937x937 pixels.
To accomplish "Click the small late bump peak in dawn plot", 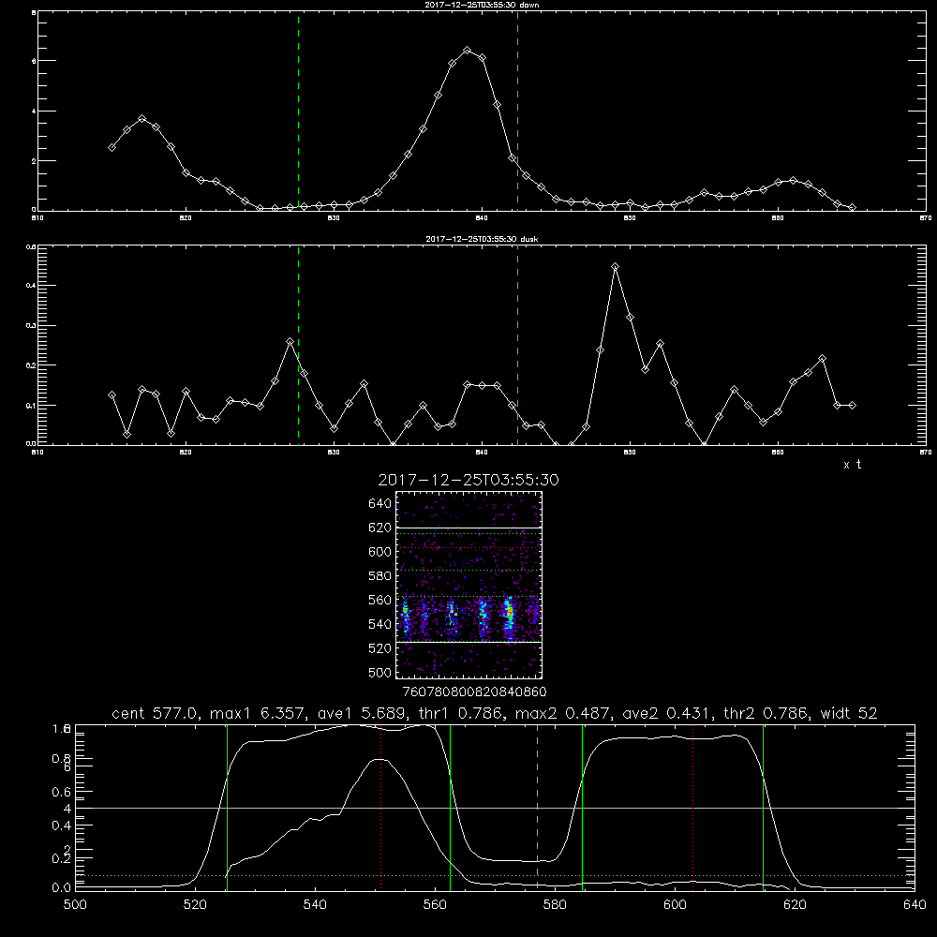I will [x=793, y=180].
